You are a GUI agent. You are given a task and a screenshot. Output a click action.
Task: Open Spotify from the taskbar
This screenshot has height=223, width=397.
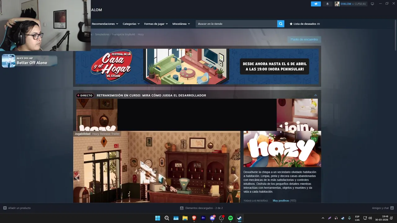pos(230,218)
